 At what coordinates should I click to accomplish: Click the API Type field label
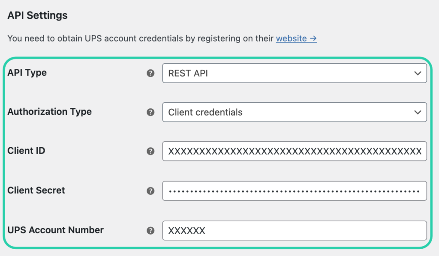(x=27, y=73)
